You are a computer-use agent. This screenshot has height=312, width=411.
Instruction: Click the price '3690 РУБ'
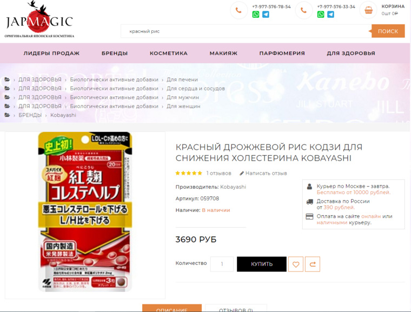(196, 240)
